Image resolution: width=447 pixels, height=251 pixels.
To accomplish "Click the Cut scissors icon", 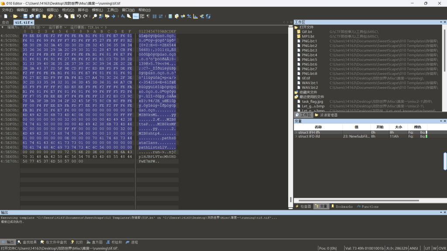I will (x=60, y=17).
